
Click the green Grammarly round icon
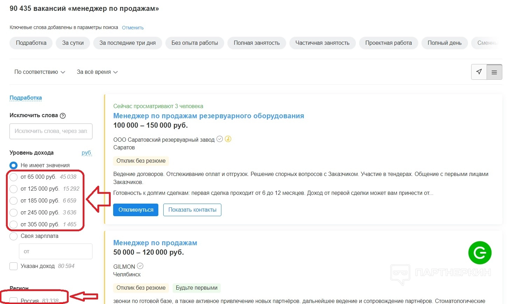click(x=480, y=253)
